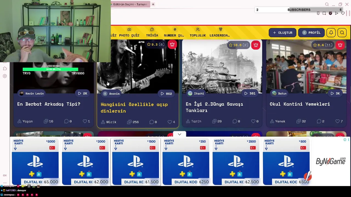Click the browser tab search magnifier icon
This screenshot has height=197, width=351.
(x=327, y=4)
